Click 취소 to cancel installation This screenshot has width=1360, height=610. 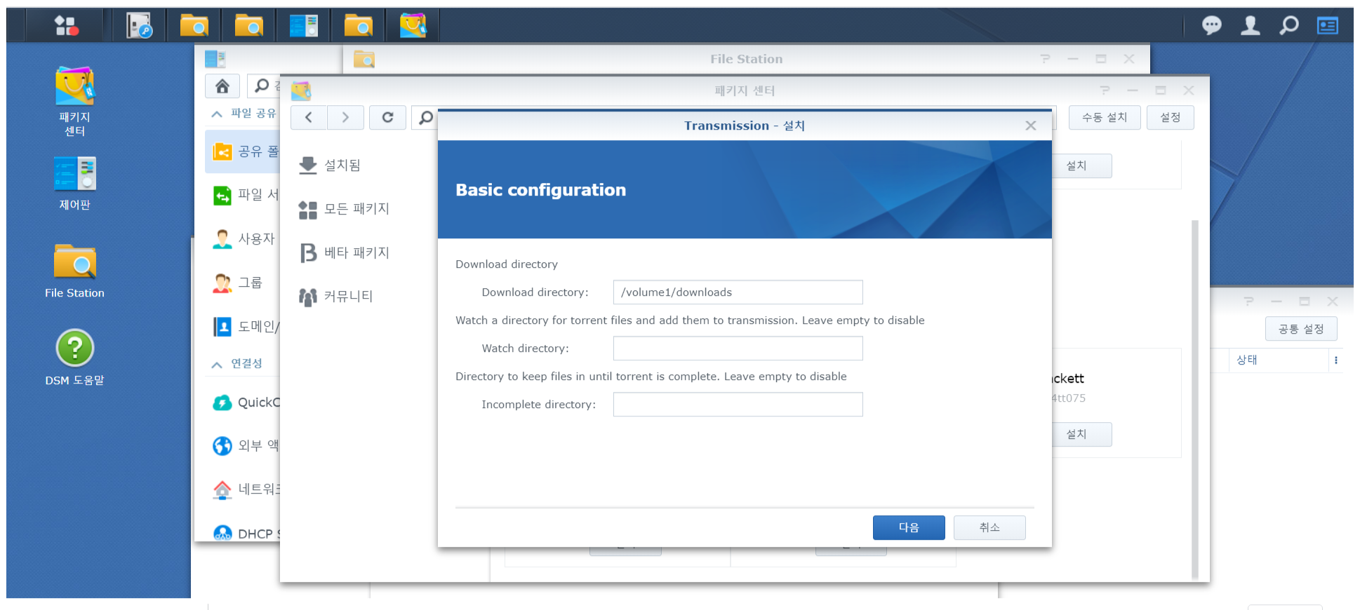click(989, 527)
